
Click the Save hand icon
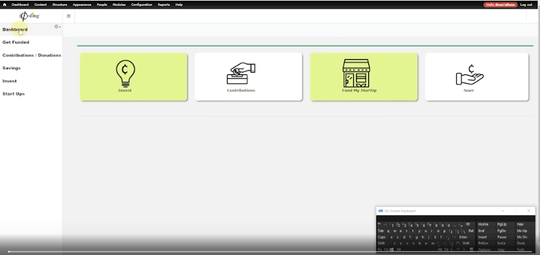pos(470,74)
